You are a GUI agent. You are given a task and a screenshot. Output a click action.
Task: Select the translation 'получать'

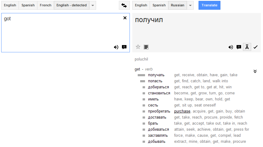coord(156,75)
